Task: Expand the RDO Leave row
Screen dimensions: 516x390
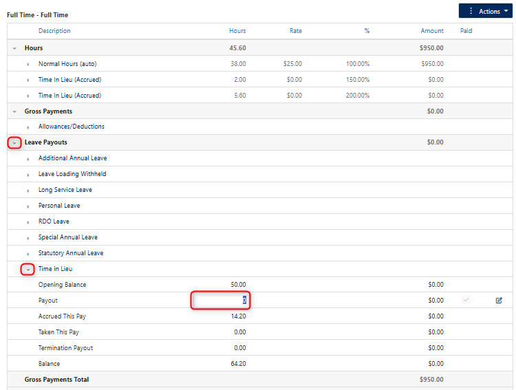Action: pyautogui.click(x=28, y=222)
